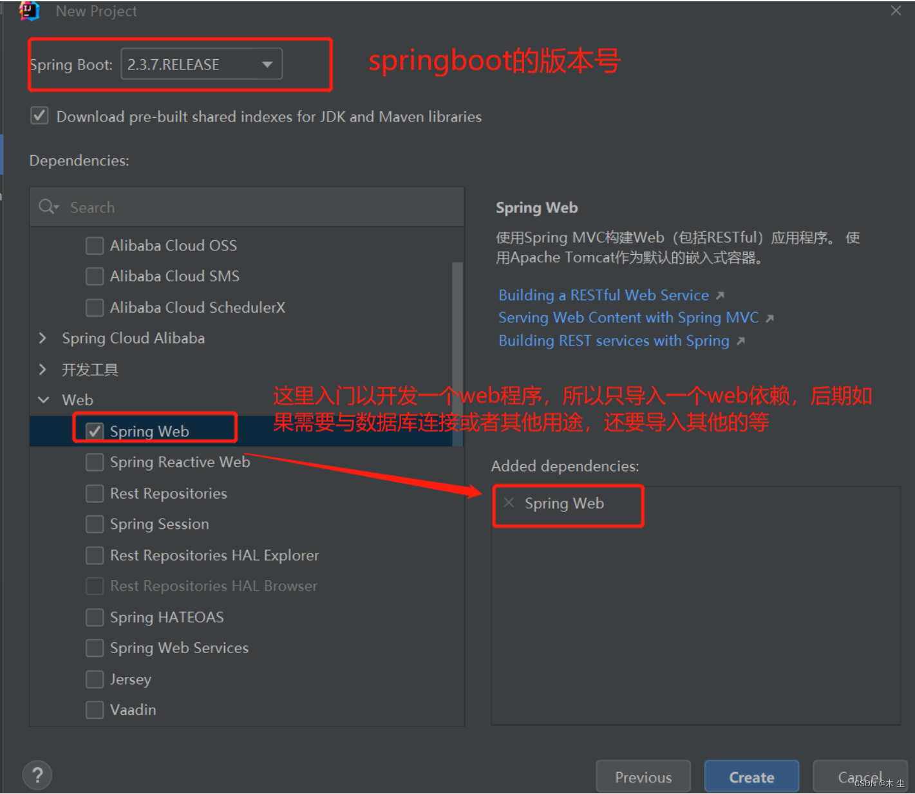915x794 pixels.
Task: Check Spring HATEOAS dependency
Action: (95, 618)
